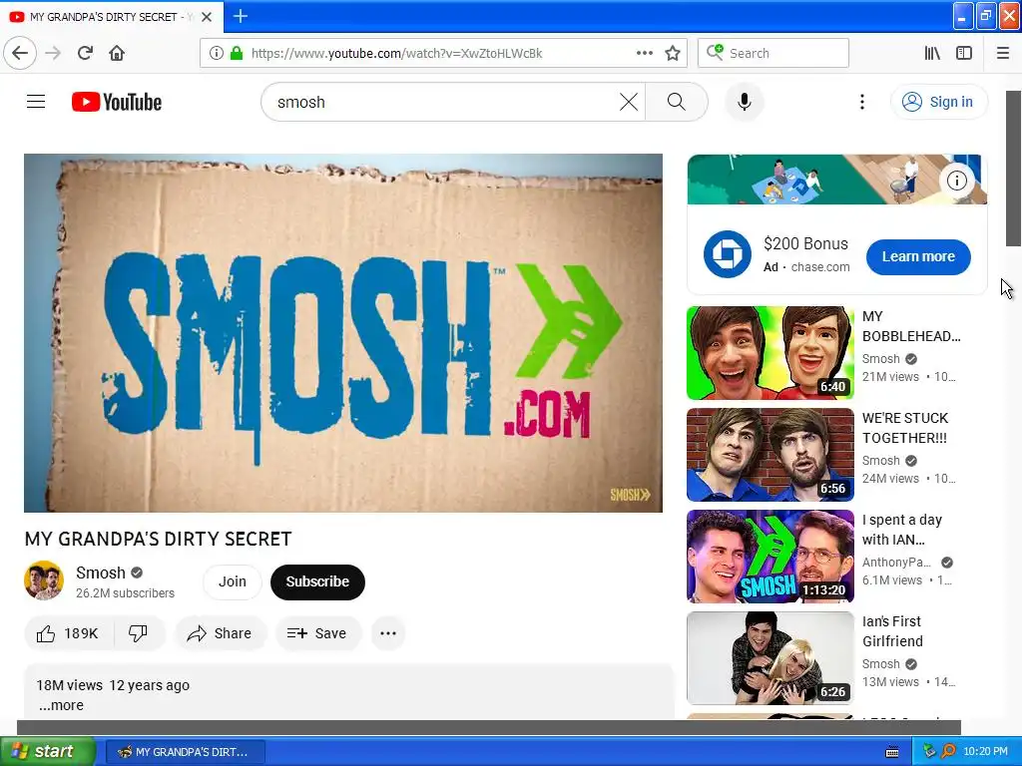Bookmark this page with the star icon
Image resolution: width=1022 pixels, height=766 pixels.
click(x=673, y=53)
